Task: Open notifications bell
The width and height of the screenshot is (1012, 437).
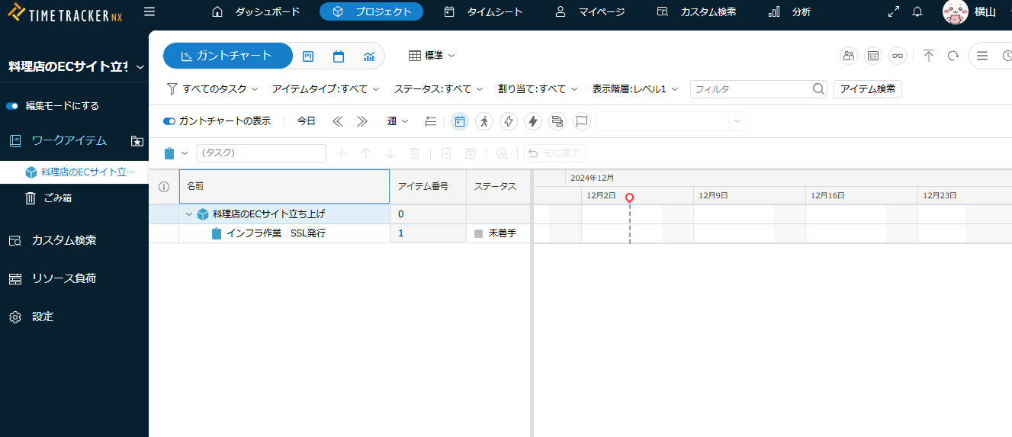Action: coord(917,11)
